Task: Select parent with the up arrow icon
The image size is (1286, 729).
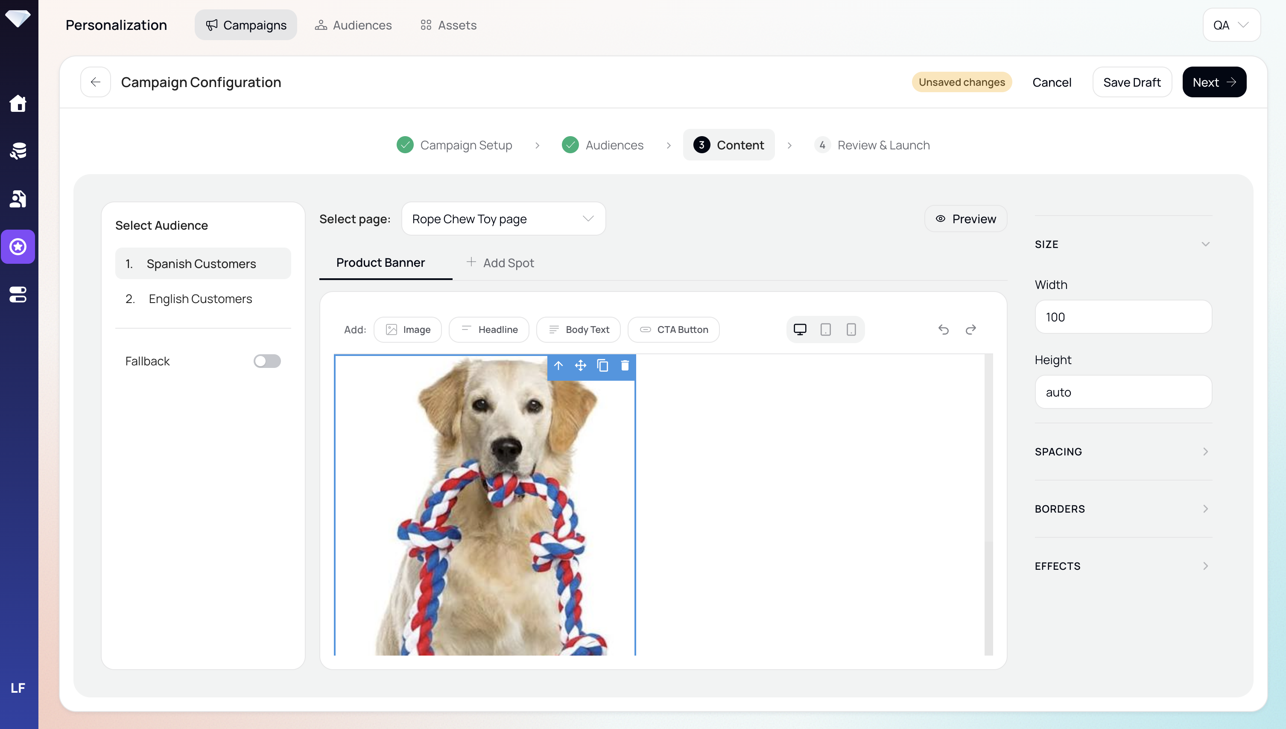Action: click(x=558, y=365)
